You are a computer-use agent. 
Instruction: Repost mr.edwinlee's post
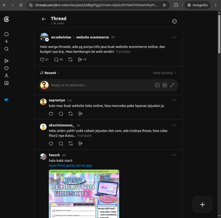(x=70, y=60)
